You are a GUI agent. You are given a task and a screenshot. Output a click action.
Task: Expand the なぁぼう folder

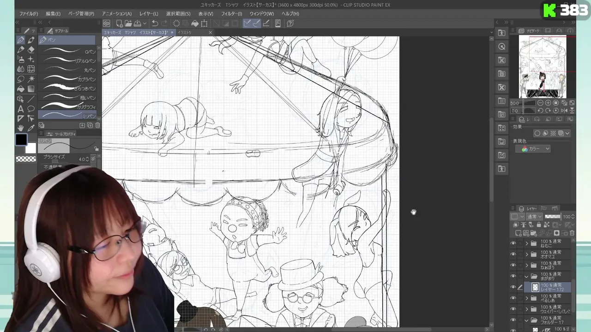click(x=527, y=265)
